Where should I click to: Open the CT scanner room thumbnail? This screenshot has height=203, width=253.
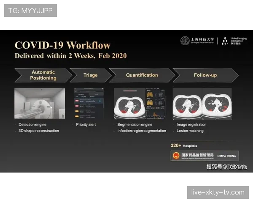click(x=40, y=103)
